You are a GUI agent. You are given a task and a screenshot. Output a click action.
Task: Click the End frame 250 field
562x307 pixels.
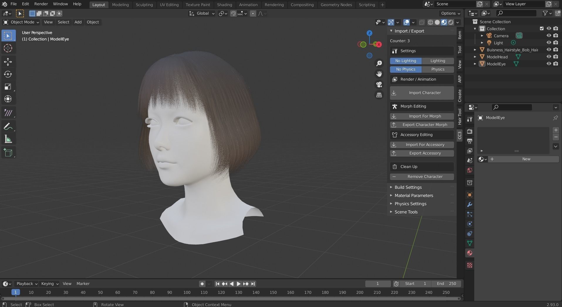(x=446, y=284)
